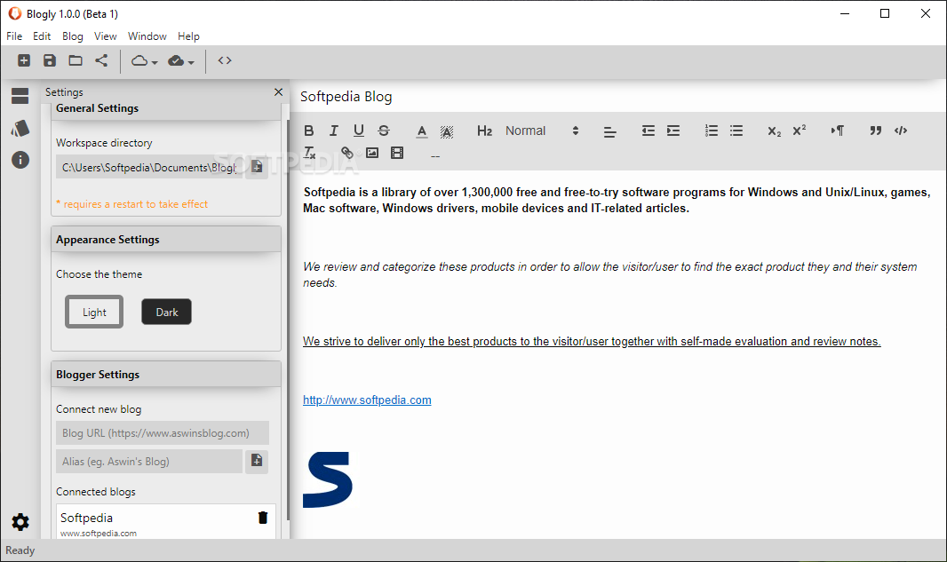Open the Edit menu

[42, 36]
